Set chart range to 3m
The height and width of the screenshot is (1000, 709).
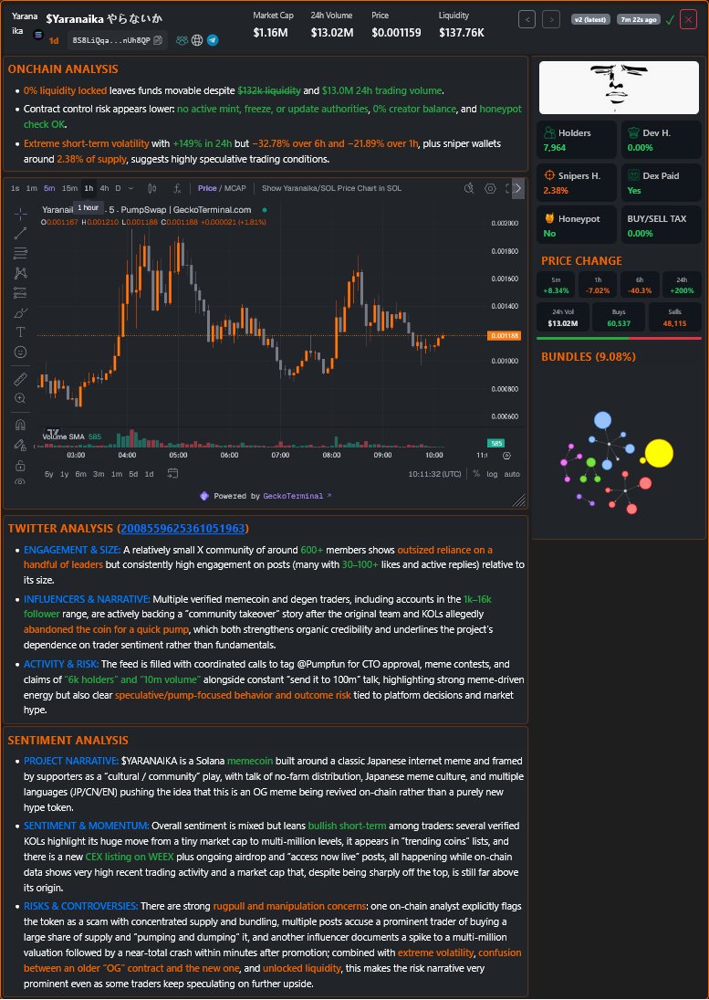click(99, 474)
